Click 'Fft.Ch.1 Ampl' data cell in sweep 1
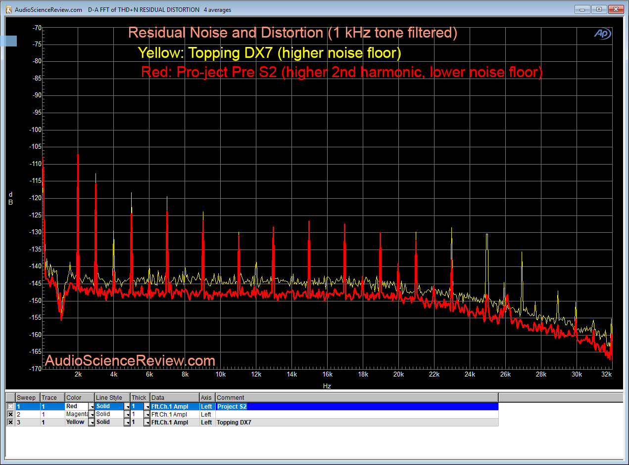629x465 pixels. pyautogui.click(x=175, y=406)
